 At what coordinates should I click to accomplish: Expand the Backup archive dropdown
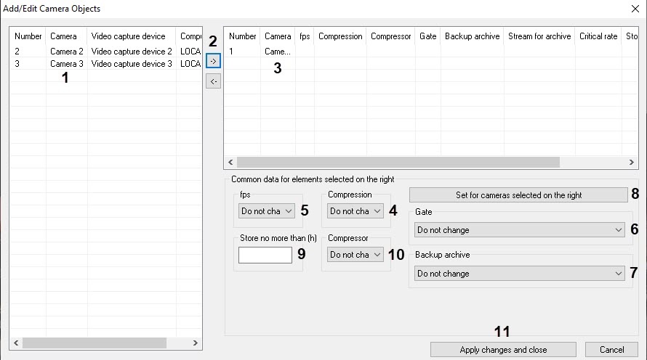[x=520, y=274]
